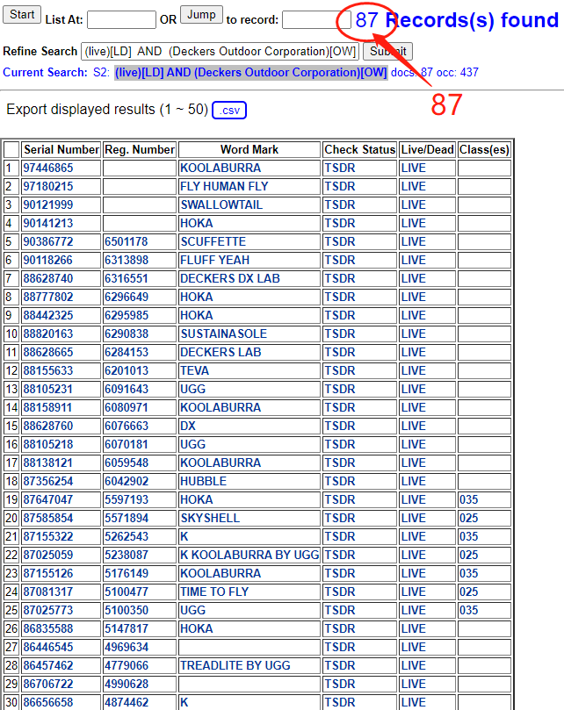Open serial number 90141213
The width and height of the screenshot is (564, 710).
(48, 223)
